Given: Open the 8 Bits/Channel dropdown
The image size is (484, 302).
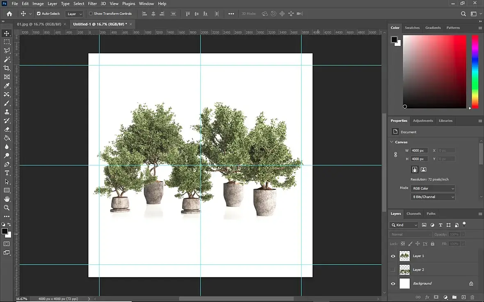Looking at the screenshot, I should (433, 197).
